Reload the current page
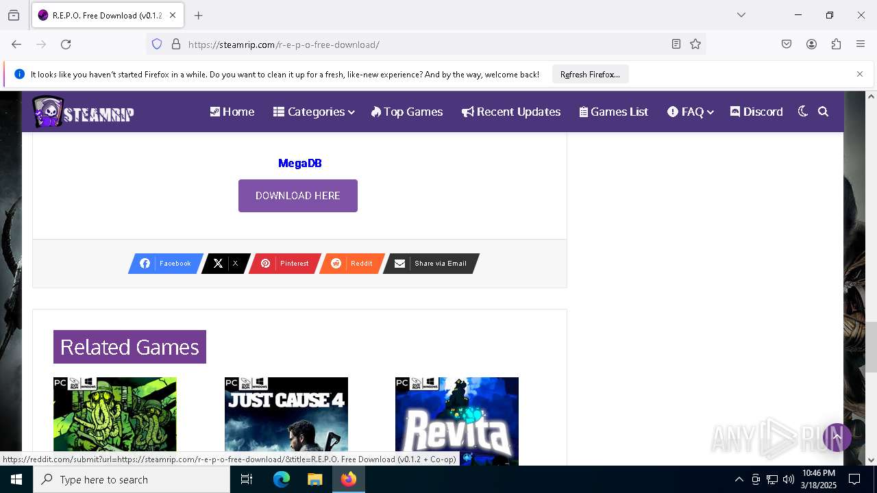This screenshot has width=877, height=493. [66, 44]
